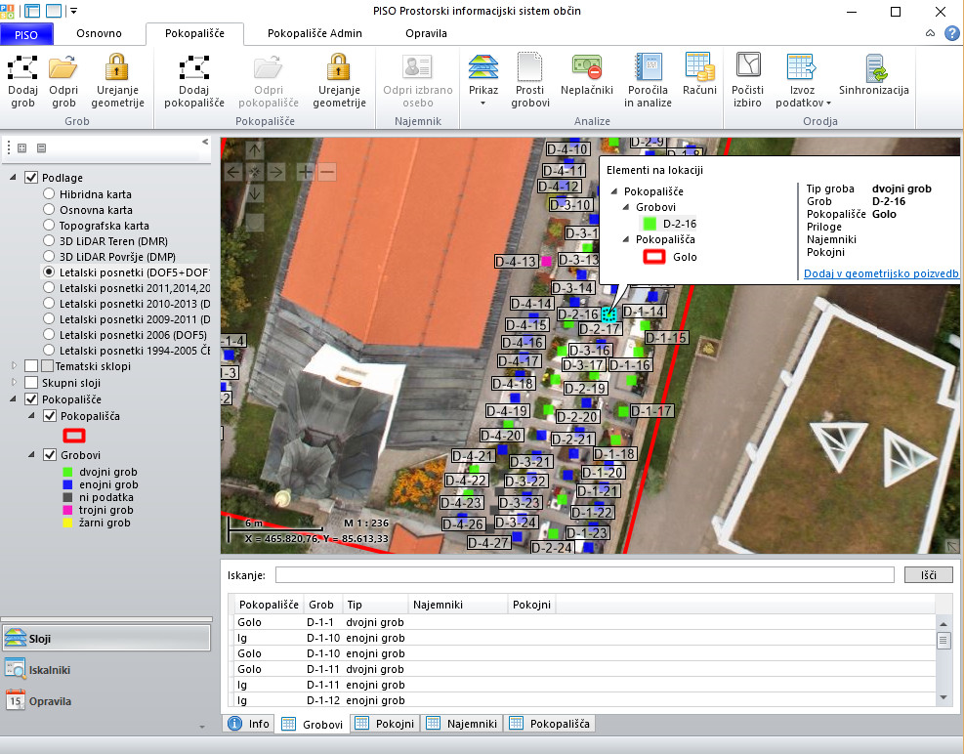Screen dimensions: 964x754
Task: Click into the Iskanje search field
Action: click(x=584, y=574)
